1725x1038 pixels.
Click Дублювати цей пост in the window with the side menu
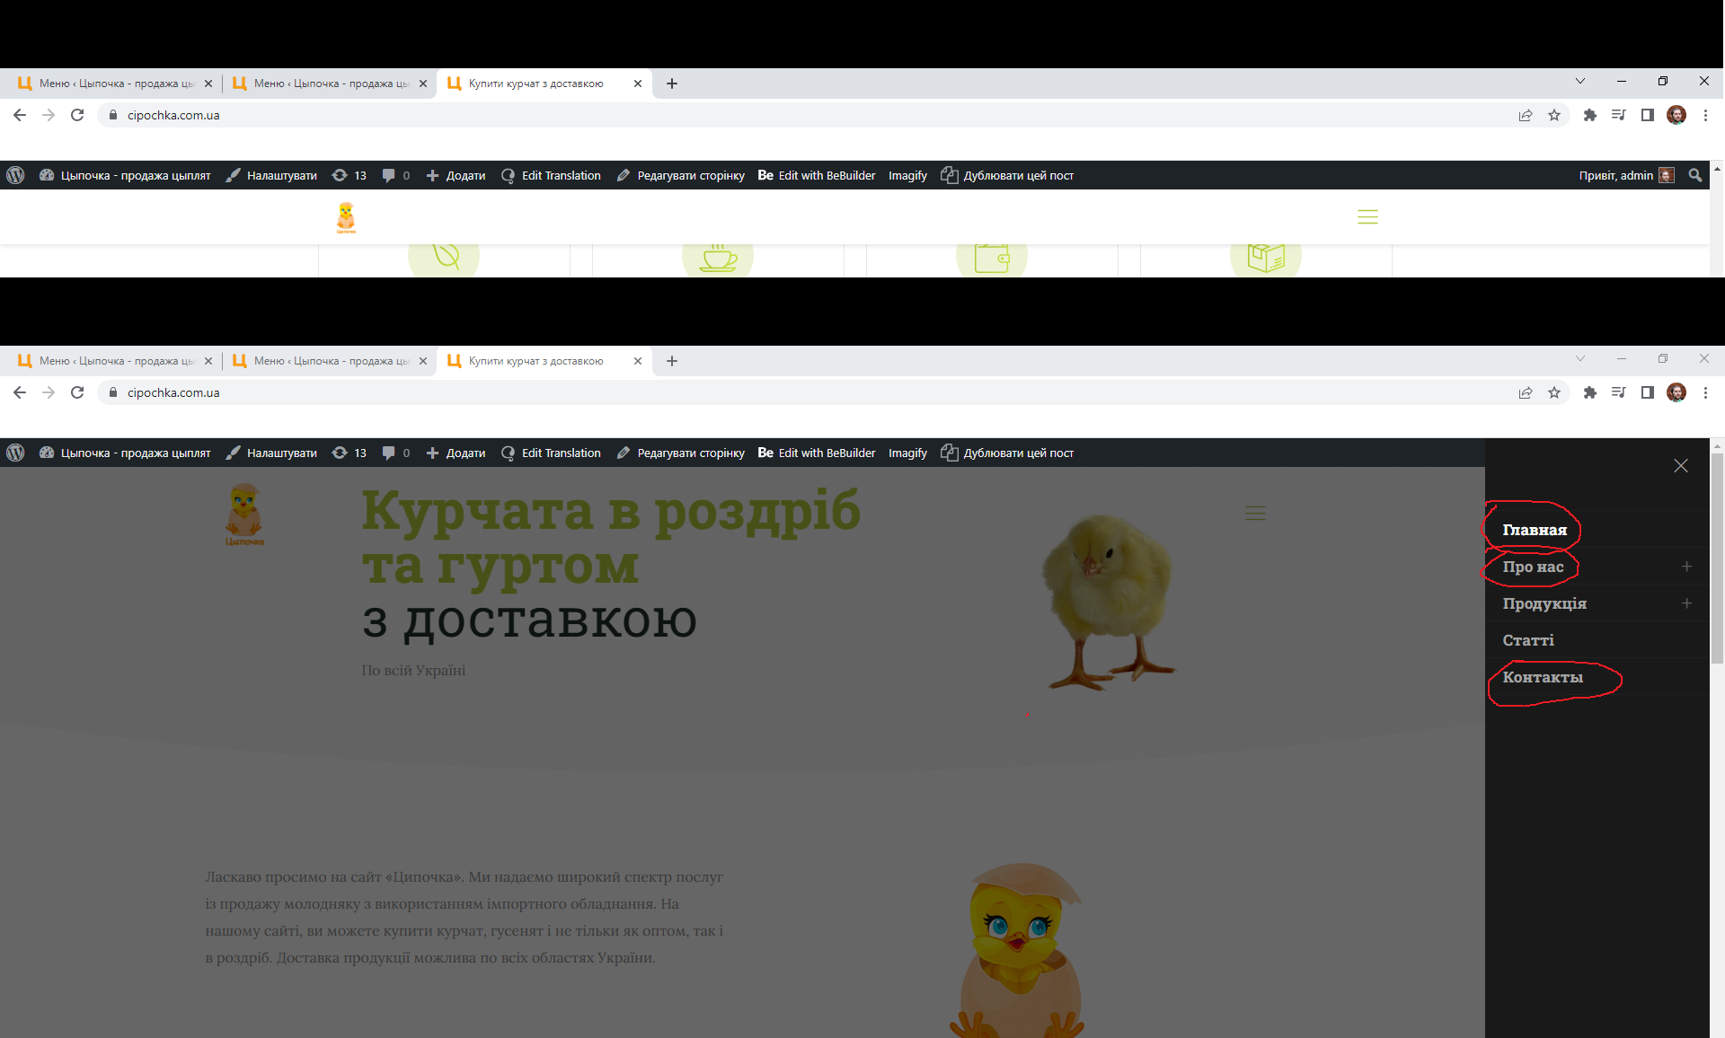tap(1007, 453)
